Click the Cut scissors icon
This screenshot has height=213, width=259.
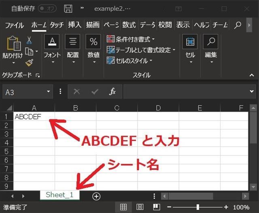coord(29,40)
